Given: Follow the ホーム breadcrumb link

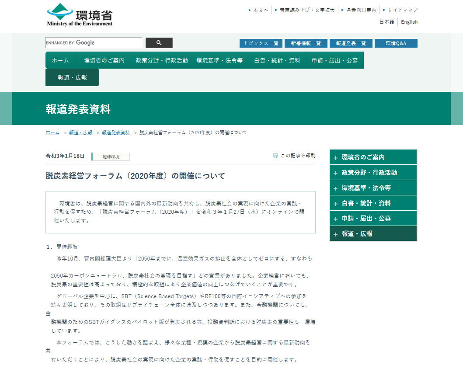Looking at the screenshot, I should click(x=52, y=132).
